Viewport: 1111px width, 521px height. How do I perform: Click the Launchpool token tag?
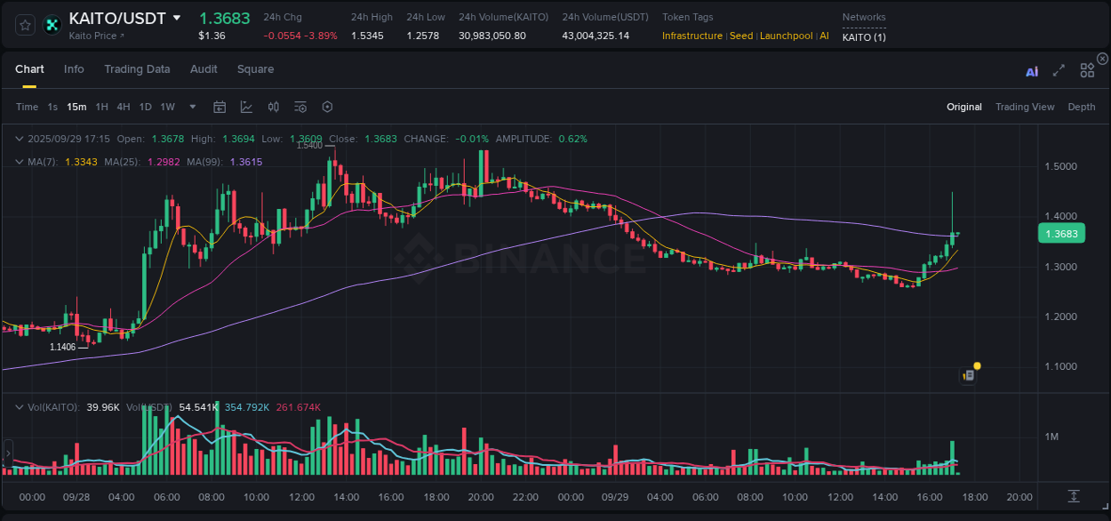tap(786, 36)
